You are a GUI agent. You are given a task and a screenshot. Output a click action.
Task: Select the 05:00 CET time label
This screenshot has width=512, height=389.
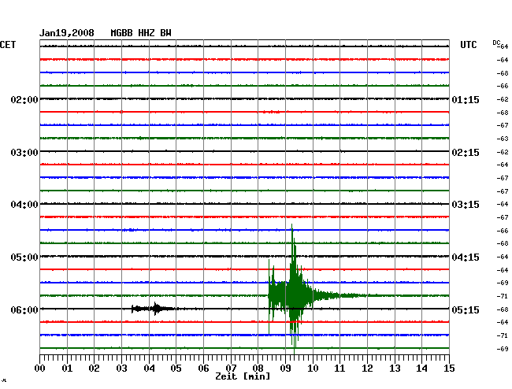pos(24,257)
